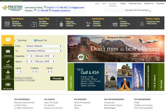The width and height of the screenshot is (166, 110).
Task: Open the Return day dropdown
Action: [29, 62]
